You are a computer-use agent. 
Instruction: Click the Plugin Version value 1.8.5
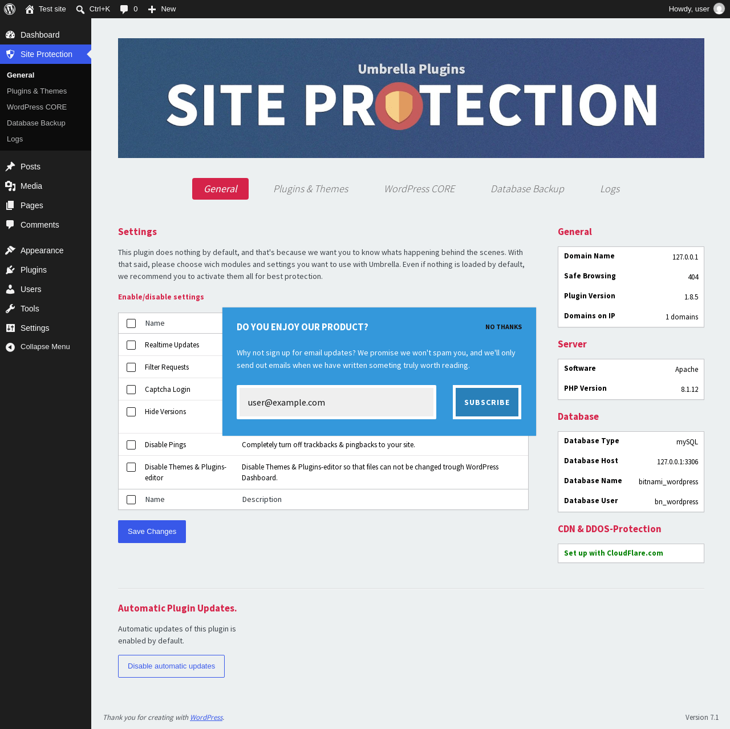[691, 297]
